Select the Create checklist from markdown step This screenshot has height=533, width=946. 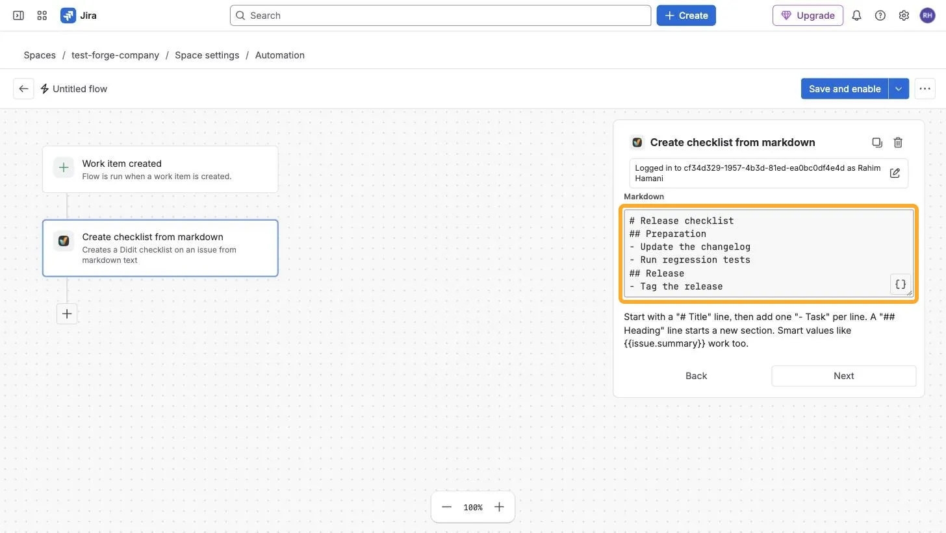tap(160, 248)
